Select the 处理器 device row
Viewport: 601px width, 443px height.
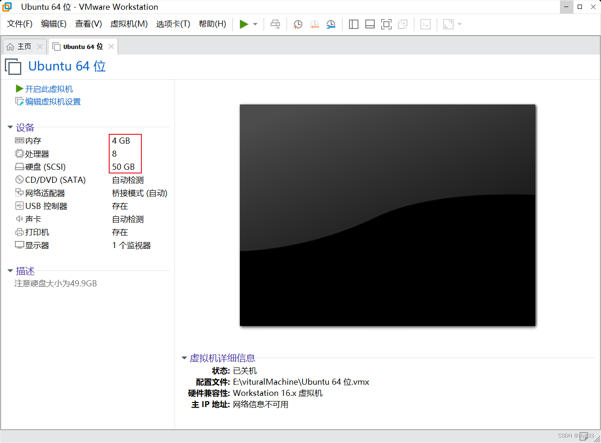click(x=91, y=153)
